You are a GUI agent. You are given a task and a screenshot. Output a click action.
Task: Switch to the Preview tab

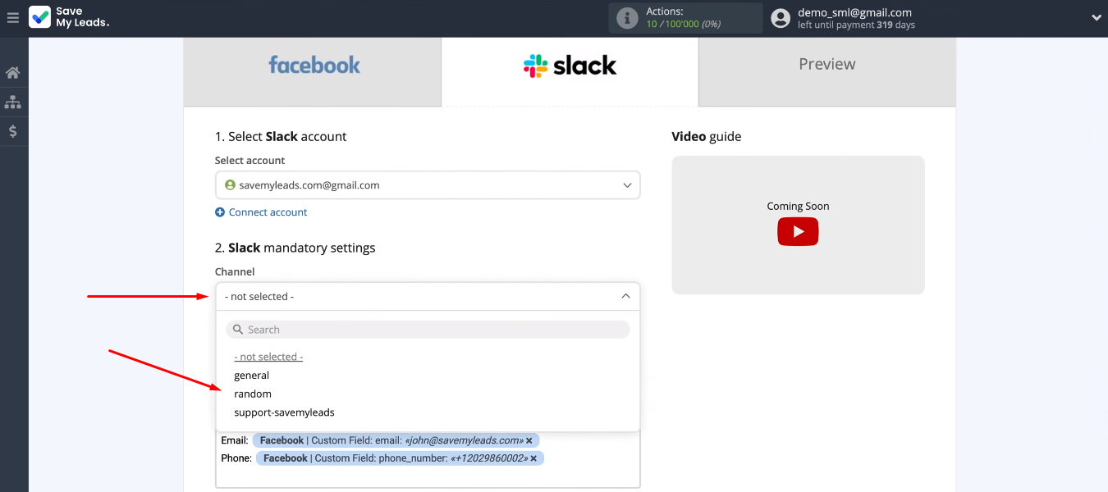tap(827, 72)
